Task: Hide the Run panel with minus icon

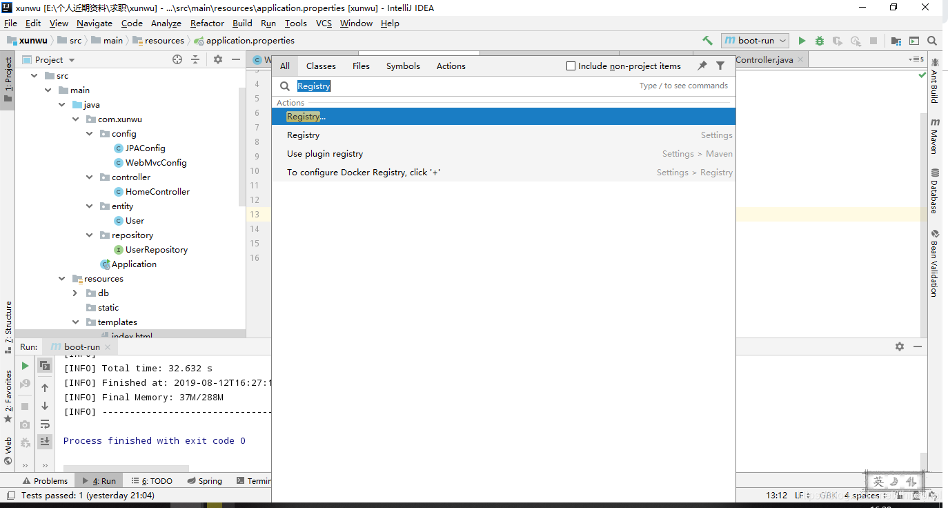Action: [x=918, y=346]
